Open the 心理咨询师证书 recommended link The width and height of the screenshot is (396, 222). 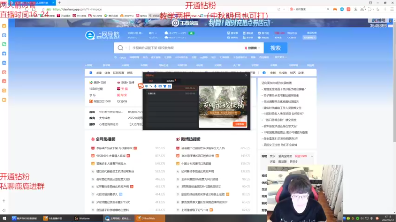coord(108,124)
